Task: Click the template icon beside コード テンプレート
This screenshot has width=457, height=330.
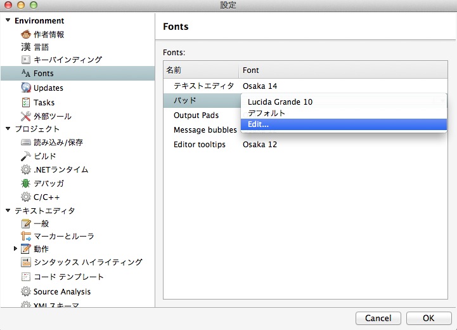Action: click(25, 277)
